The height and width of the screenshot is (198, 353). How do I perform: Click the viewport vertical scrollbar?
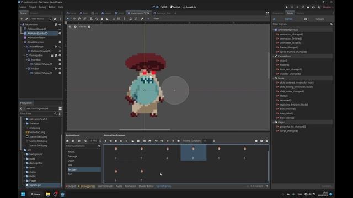pyautogui.click(x=269, y=65)
